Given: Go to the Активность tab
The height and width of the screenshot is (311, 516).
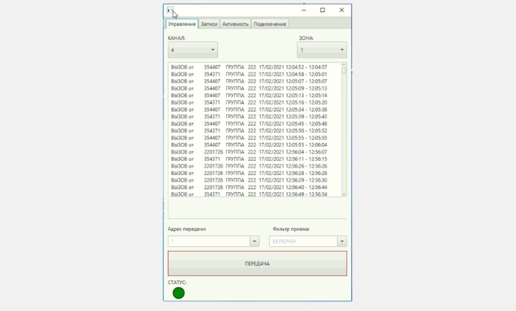Looking at the screenshot, I should (235, 24).
